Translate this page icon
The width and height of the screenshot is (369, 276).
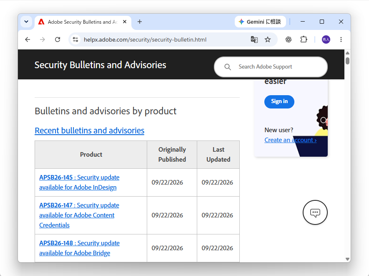254,39
